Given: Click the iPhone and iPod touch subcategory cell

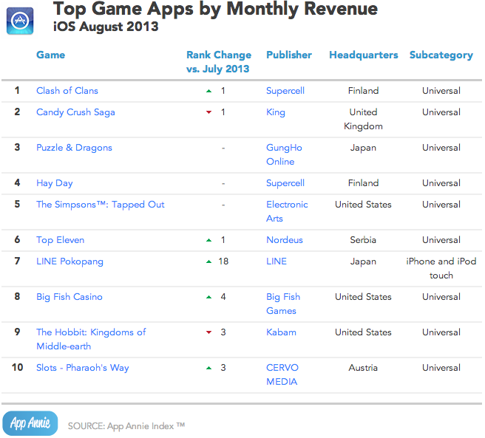Looking at the screenshot, I should coord(441,268).
